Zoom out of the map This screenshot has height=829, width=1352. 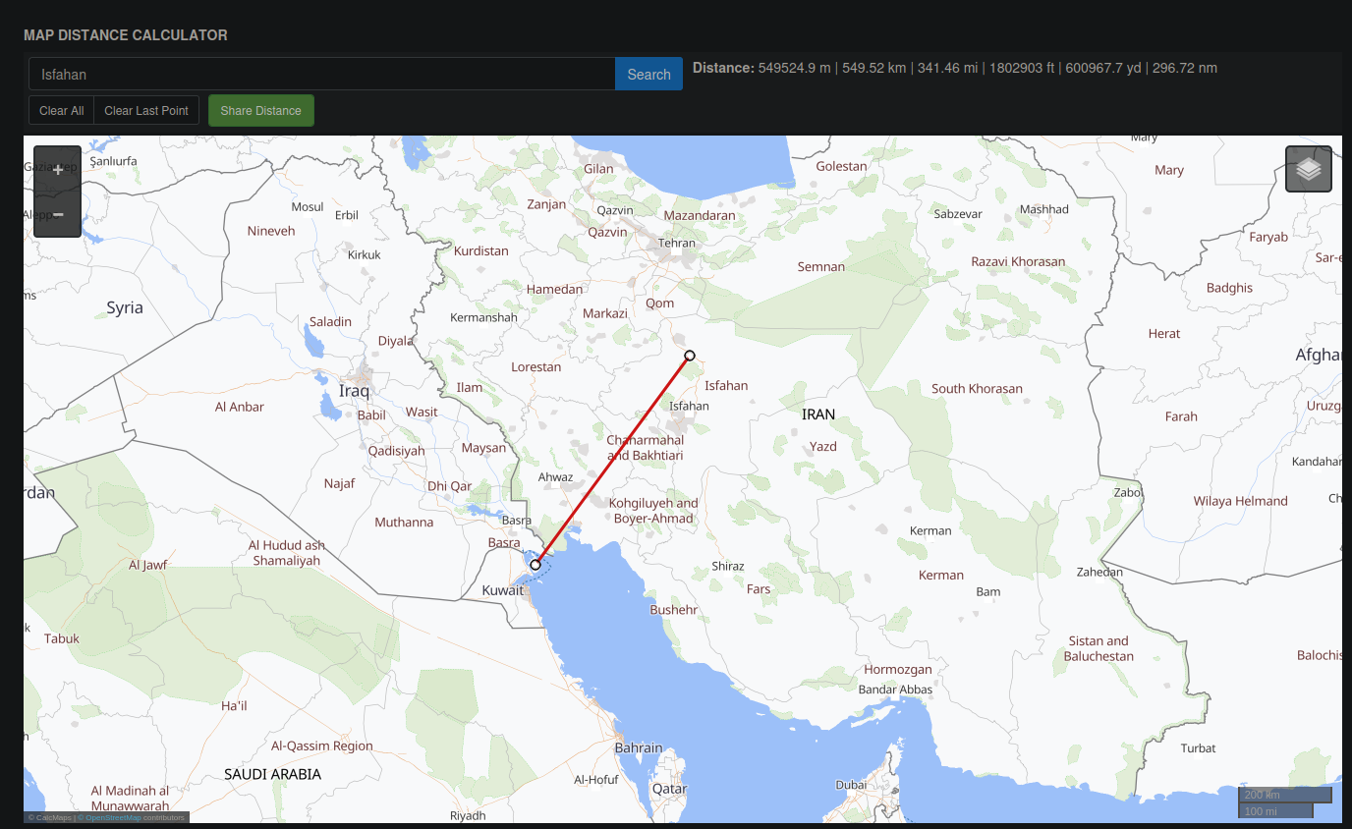[x=58, y=214]
